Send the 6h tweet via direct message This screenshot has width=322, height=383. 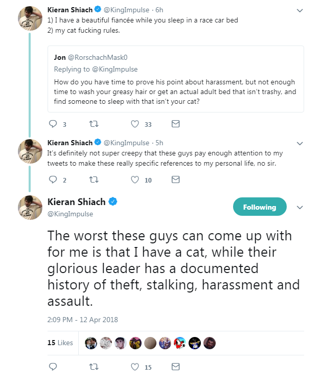pos(175,124)
